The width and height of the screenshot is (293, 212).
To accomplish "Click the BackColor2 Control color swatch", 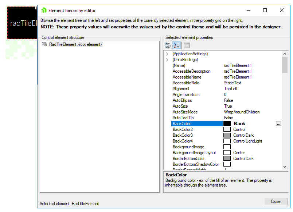I will click(227, 129).
